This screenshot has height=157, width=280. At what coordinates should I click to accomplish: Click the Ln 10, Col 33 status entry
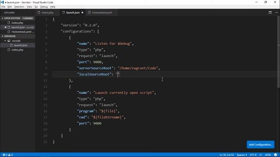(227, 155)
